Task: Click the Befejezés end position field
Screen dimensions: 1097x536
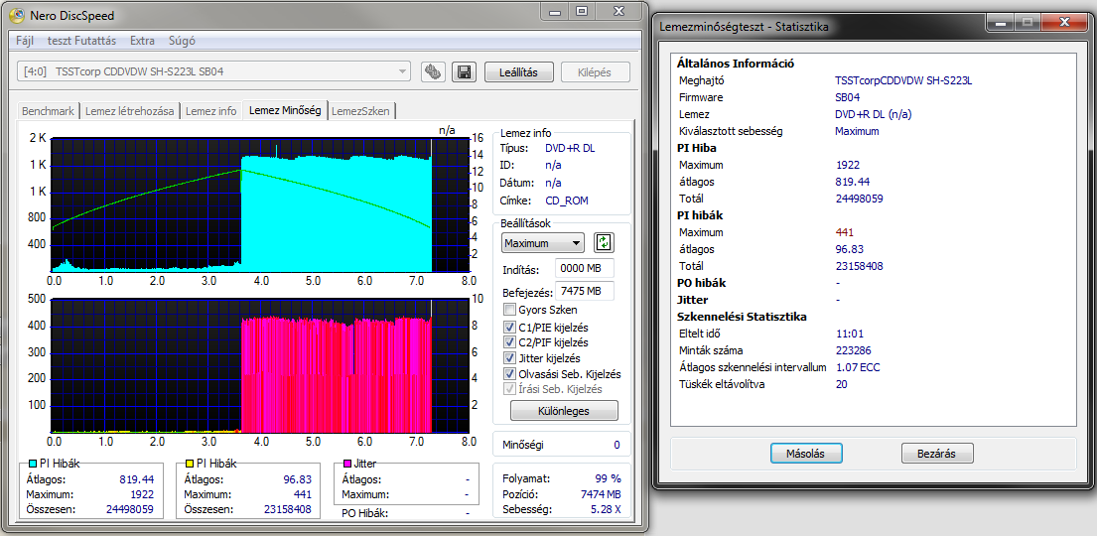Action: pyautogui.click(x=584, y=292)
